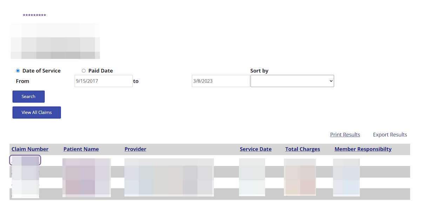Click the From date field showing 9/15/2017
Screen dimensions: 421x201
[x=103, y=81]
